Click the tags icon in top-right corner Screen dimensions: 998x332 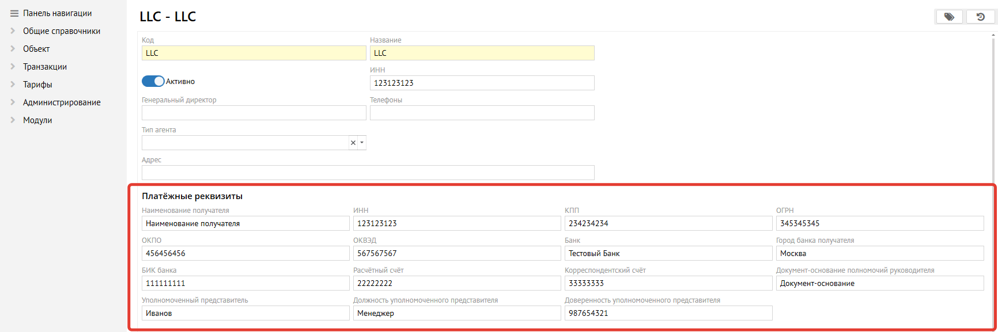click(949, 17)
